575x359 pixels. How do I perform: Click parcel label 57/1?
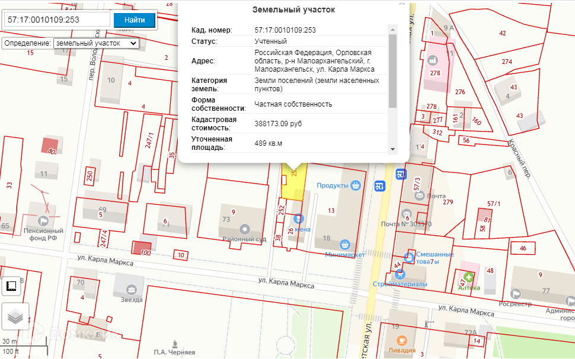[x=494, y=204]
